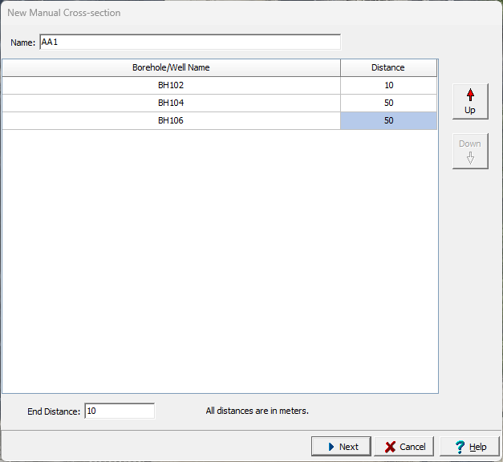Click the Up button with red arrow
The image size is (503, 462).
[x=470, y=101]
